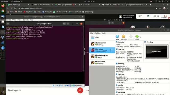Screen dimensions: 170x95
Task: Open Google Meet bookmark
Action: [75, 12]
